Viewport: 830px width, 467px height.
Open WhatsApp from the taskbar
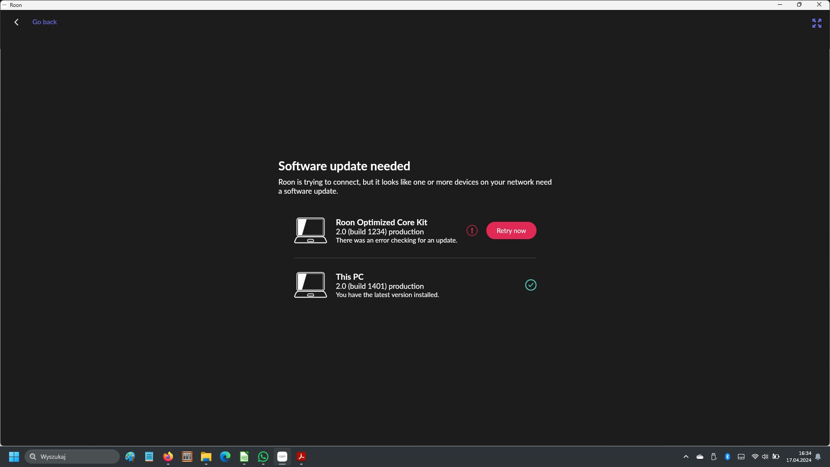pyautogui.click(x=263, y=457)
